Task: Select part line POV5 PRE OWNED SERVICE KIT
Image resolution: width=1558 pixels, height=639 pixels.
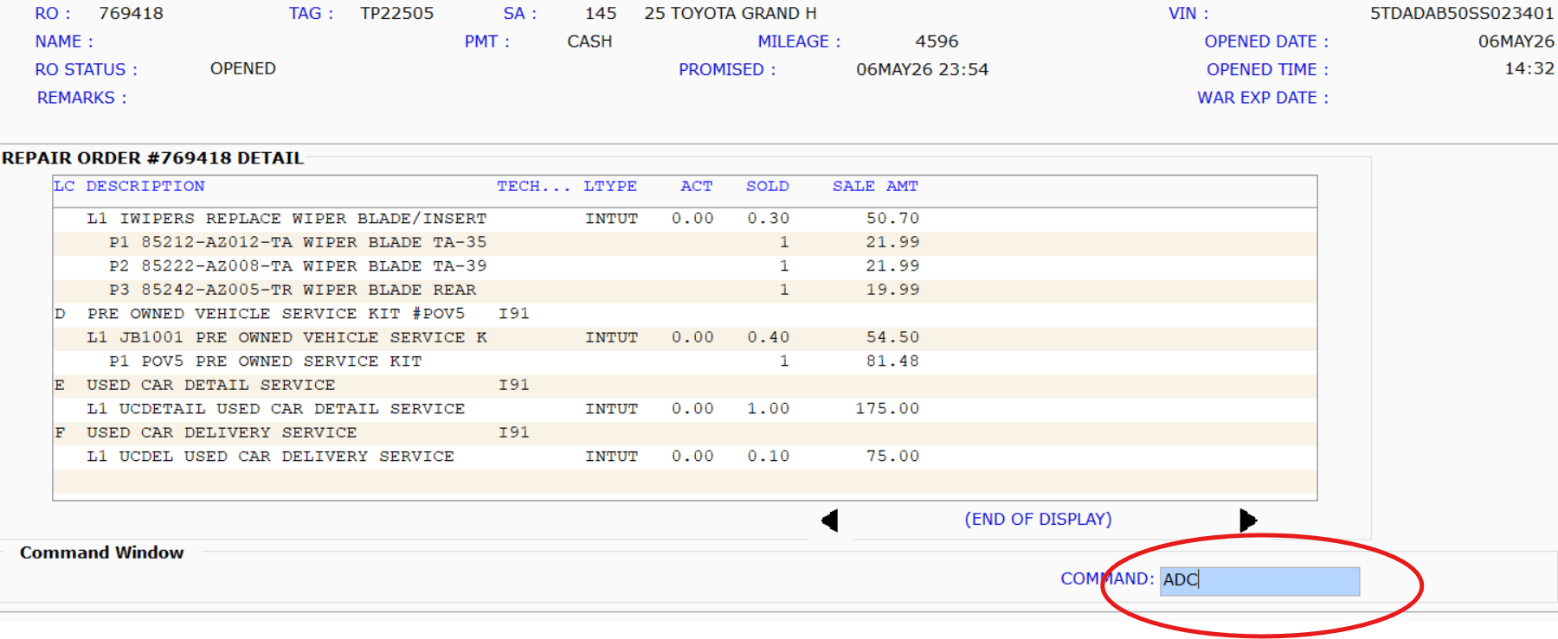Action: click(685, 362)
